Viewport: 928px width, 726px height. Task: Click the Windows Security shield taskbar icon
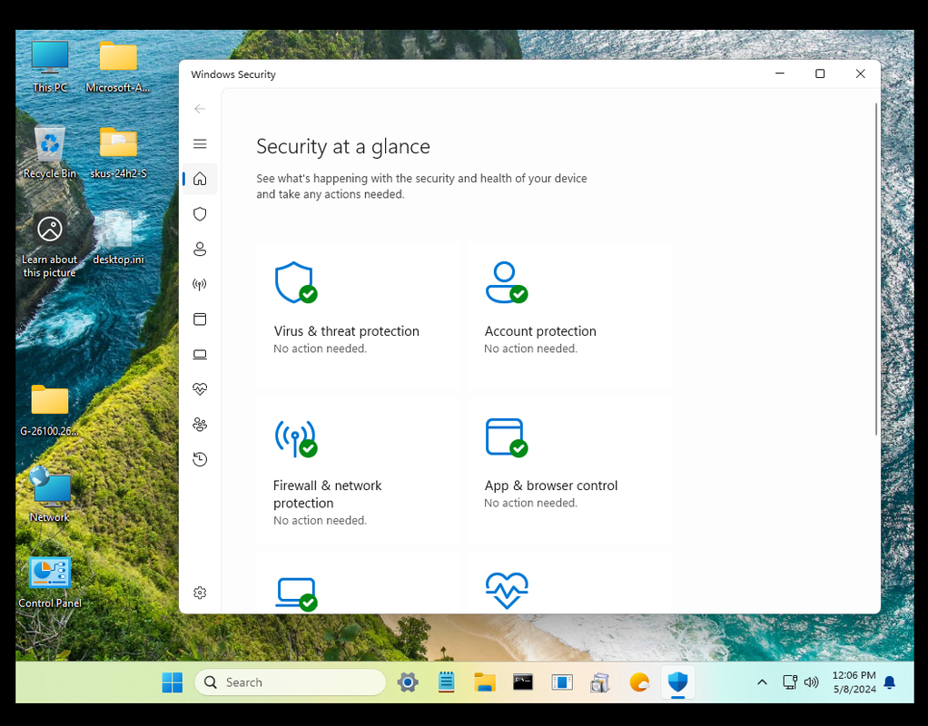[677, 682]
